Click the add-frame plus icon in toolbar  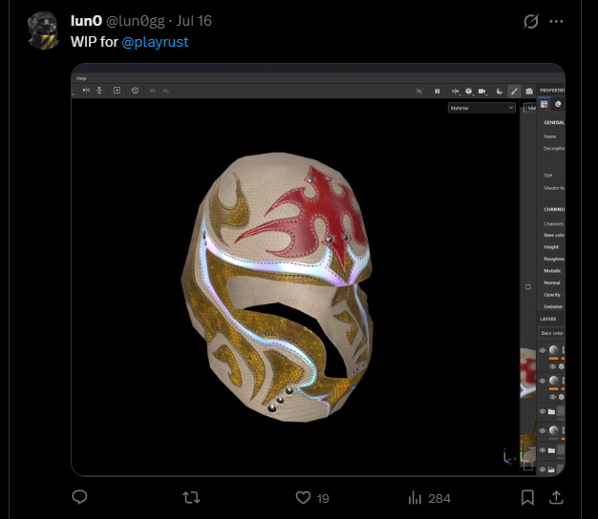point(117,91)
